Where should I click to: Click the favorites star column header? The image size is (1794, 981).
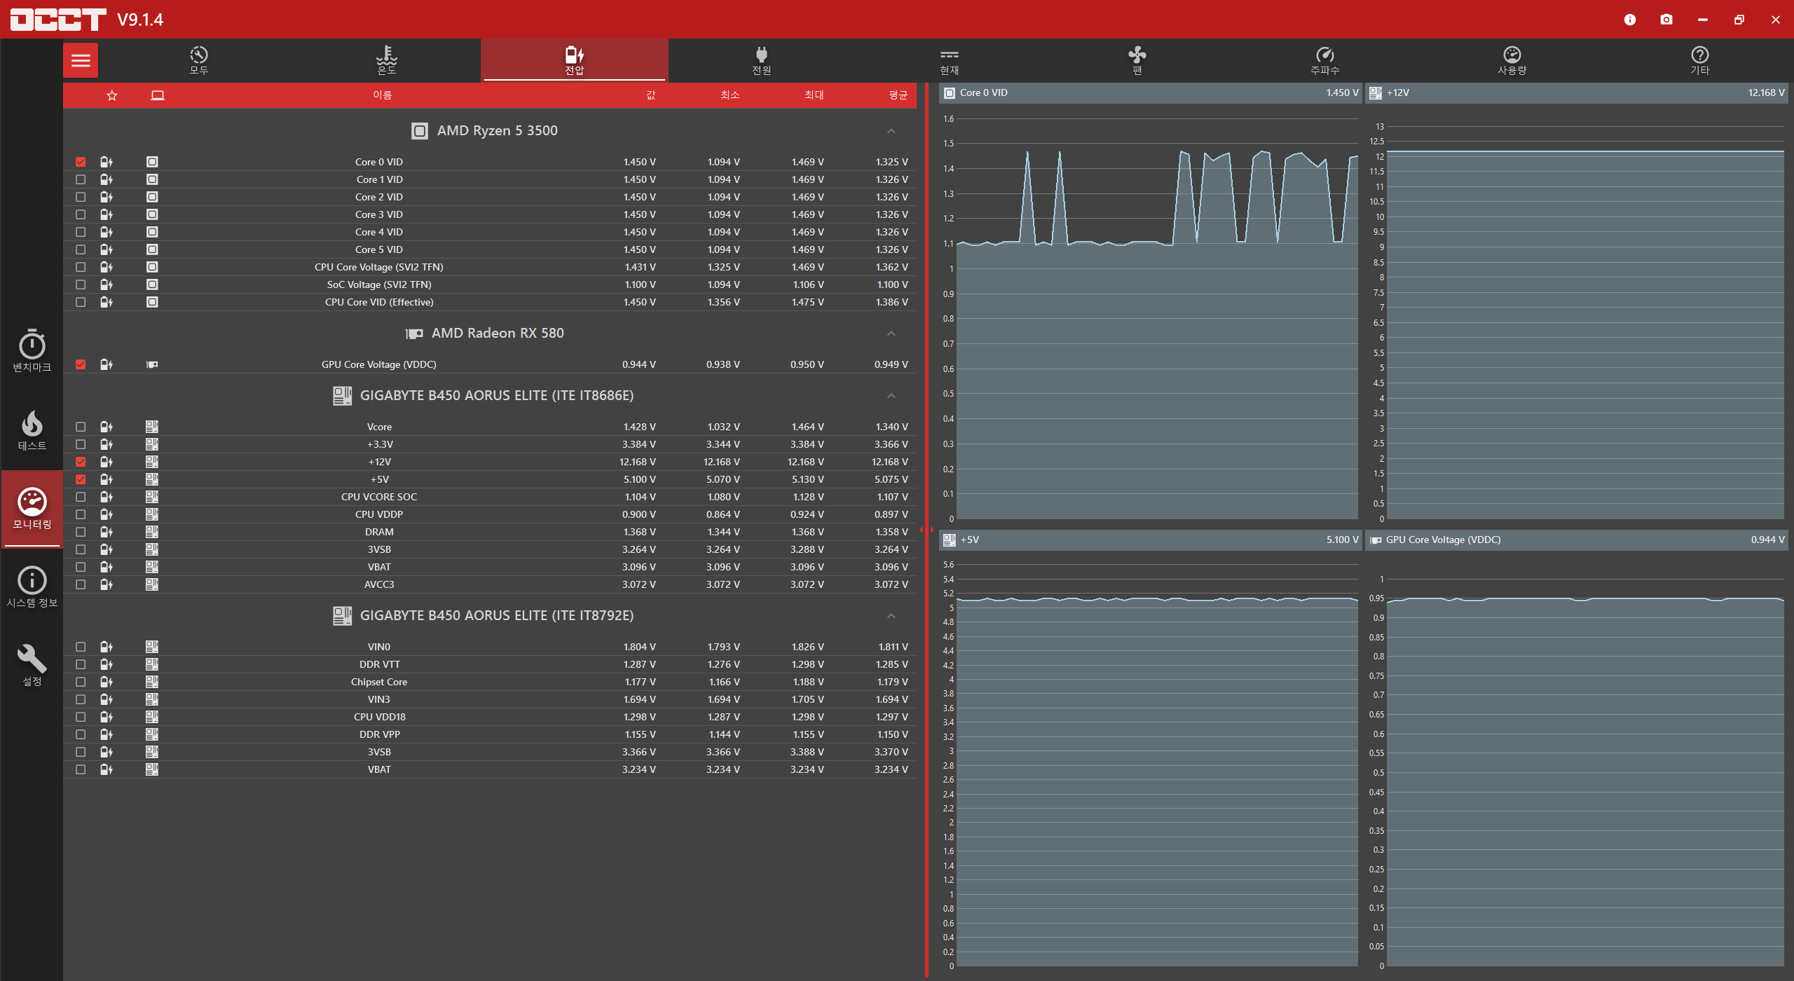tap(111, 95)
